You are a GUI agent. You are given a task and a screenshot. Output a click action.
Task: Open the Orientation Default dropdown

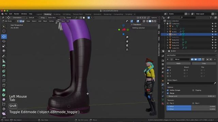coord(32,18)
